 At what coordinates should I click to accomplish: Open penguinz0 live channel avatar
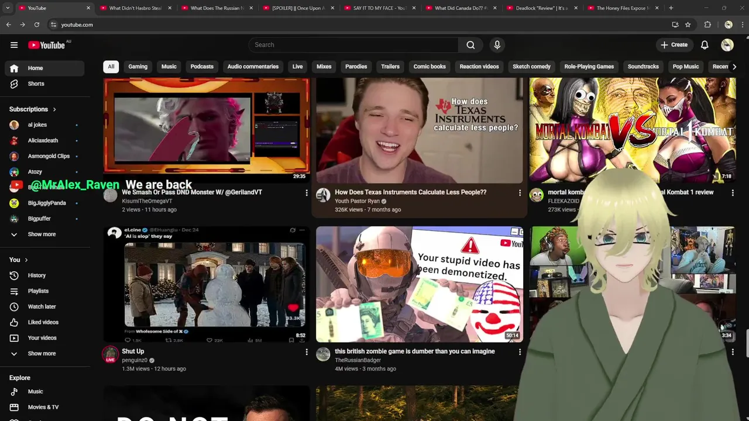[x=111, y=354]
